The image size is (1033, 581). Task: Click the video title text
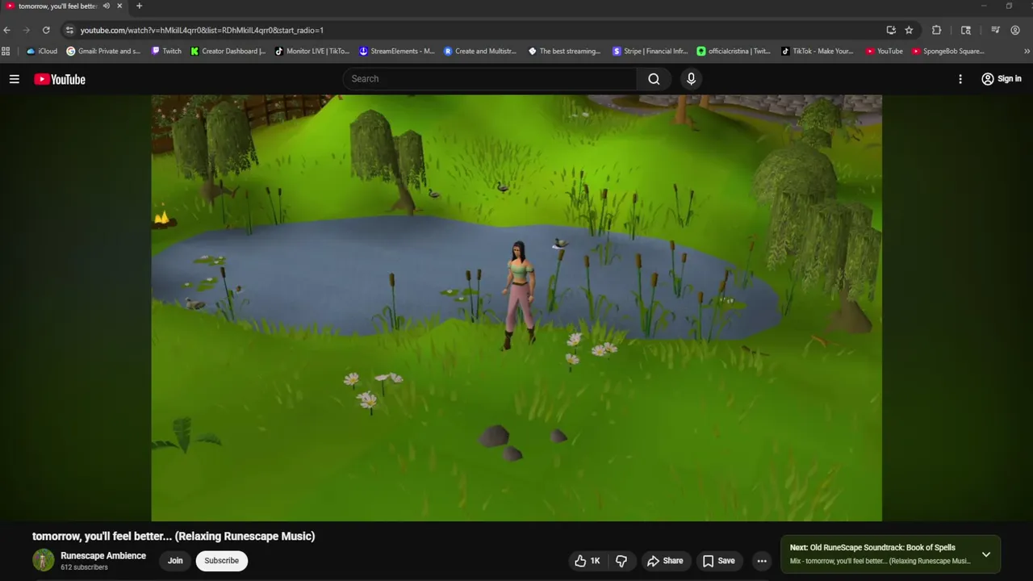pyautogui.click(x=174, y=537)
